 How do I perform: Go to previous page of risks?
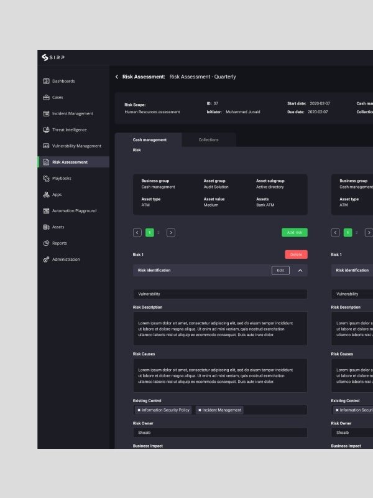pyautogui.click(x=137, y=233)
